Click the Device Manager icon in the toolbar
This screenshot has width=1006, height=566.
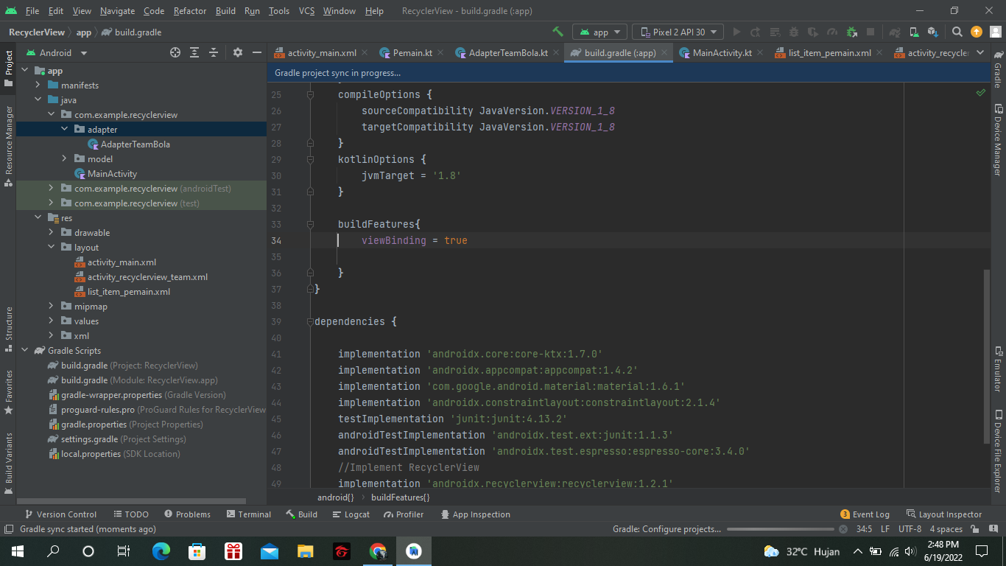click(x=913, y=32)
